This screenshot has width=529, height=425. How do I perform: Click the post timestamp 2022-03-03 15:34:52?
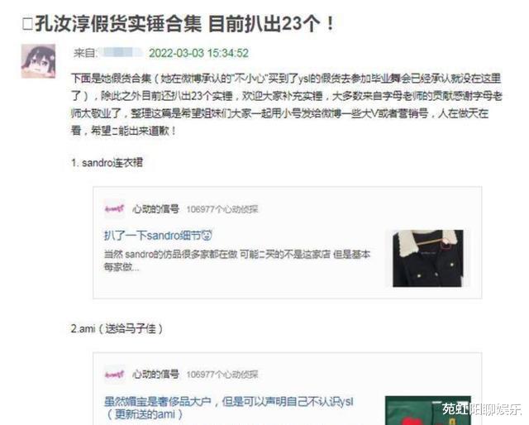(x=198, y=53)
